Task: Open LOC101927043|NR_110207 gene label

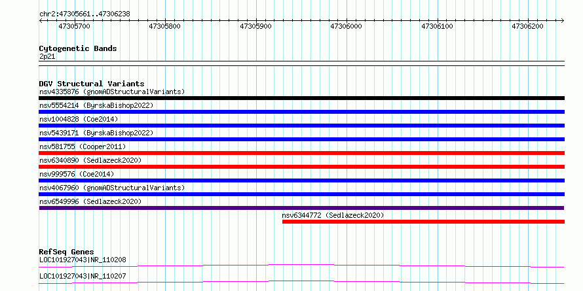Action: click(83, 276)
